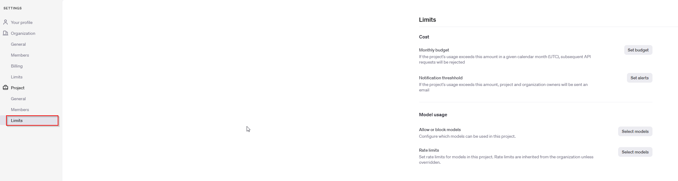Screen dimensions: 678x181
Task: Select the Project label in the sidebar
Action: [x=18, y=88]
